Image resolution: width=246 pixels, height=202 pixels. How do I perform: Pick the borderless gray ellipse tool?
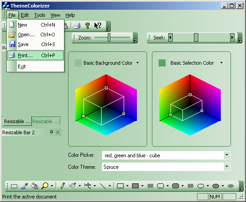pyautogui.click(x=231, y=186)
